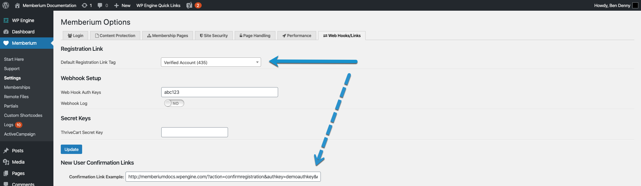Toggle the Webhook Log switch
This screenshot has height=186, width=641.
click(174, 103)
